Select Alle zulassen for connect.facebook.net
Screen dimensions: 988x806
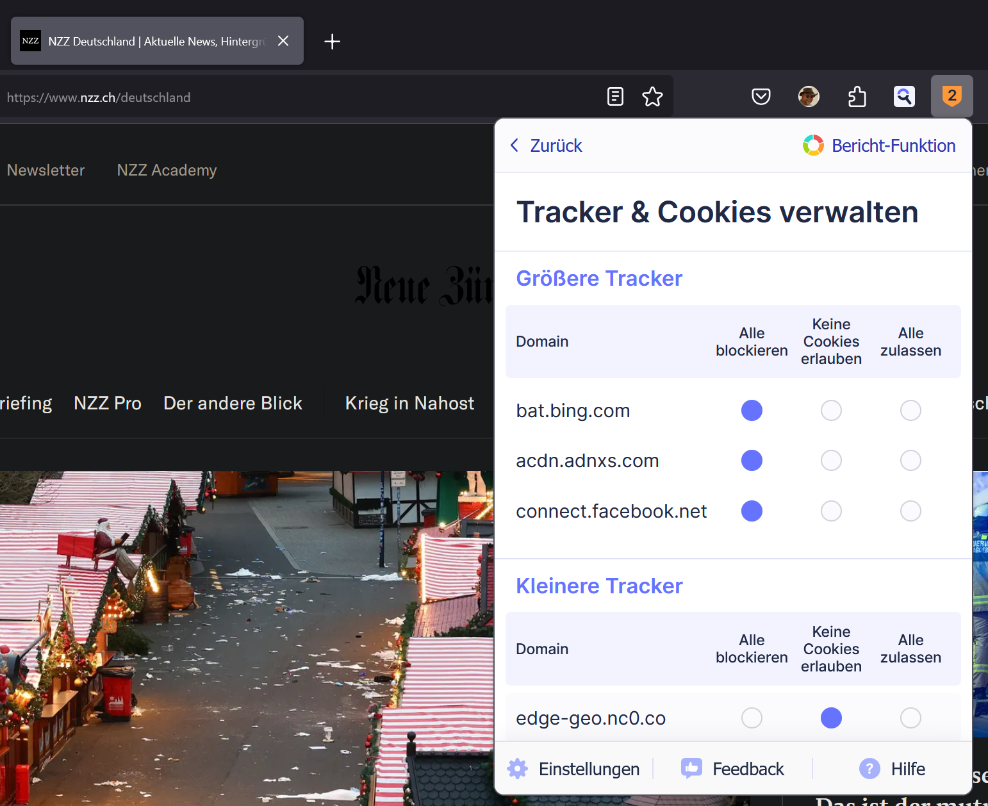point(910,511)
